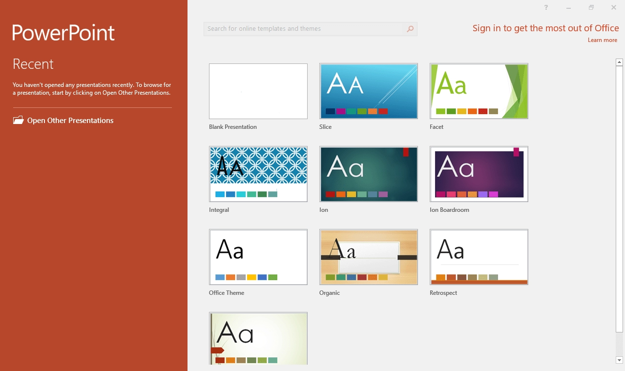This screenshot has height=371, width=625.
Task: Select the Office Theme thumbnail
Action: [258, 257]
